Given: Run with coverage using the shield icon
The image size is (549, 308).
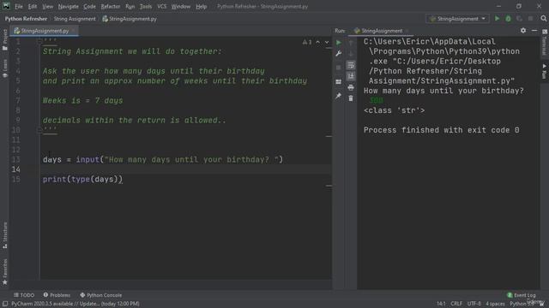Looking at the screenshot, I should [519, 19].
